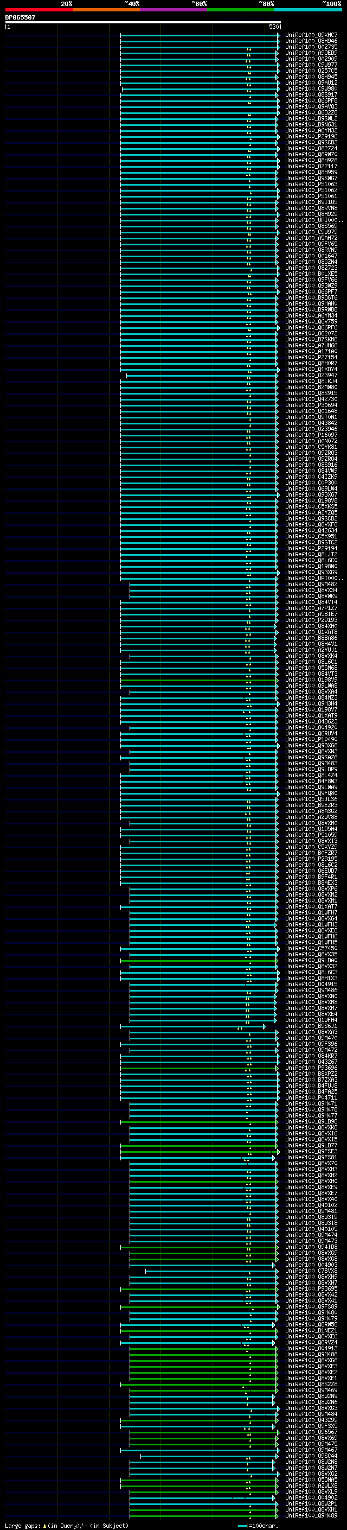Select label UniRef100_P93696

311,1068
